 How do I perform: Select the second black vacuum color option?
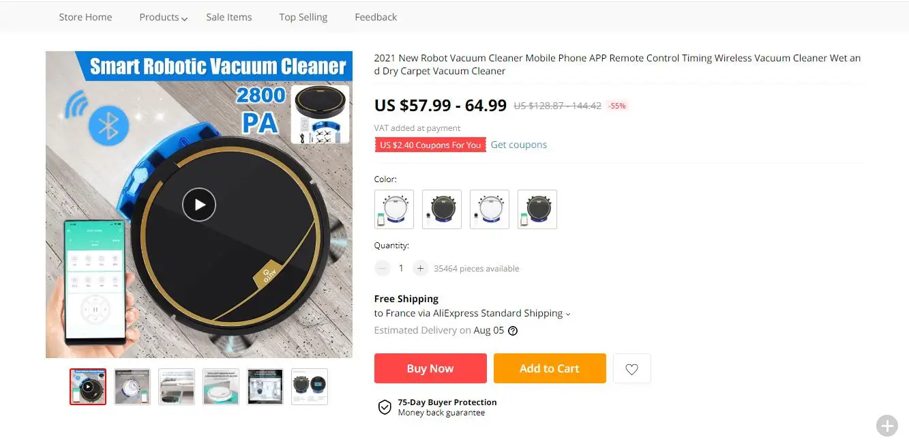(442, 209)
